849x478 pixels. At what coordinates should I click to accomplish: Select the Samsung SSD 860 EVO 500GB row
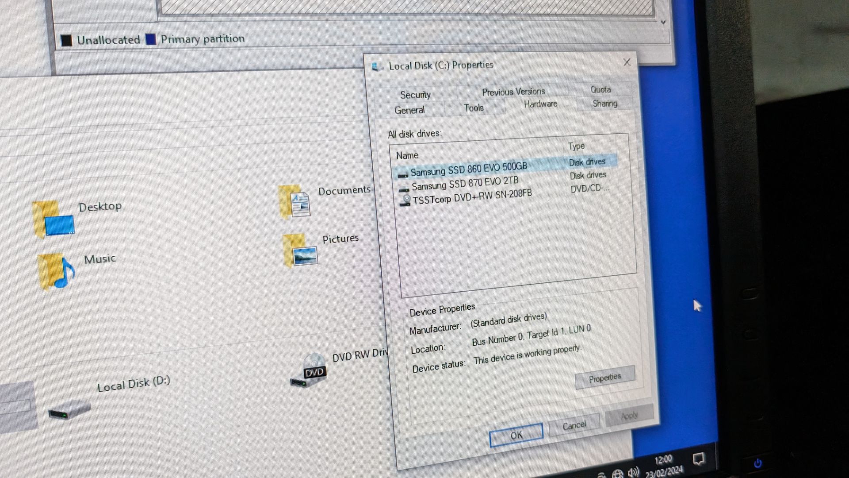pyautogui.click(x=505, y=167)
